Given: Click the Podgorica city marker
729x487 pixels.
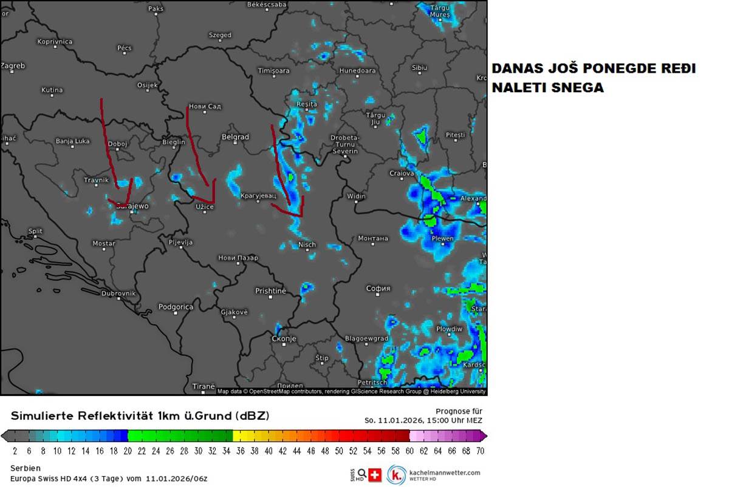Looking at the screenshot, I should pos(176,314).
